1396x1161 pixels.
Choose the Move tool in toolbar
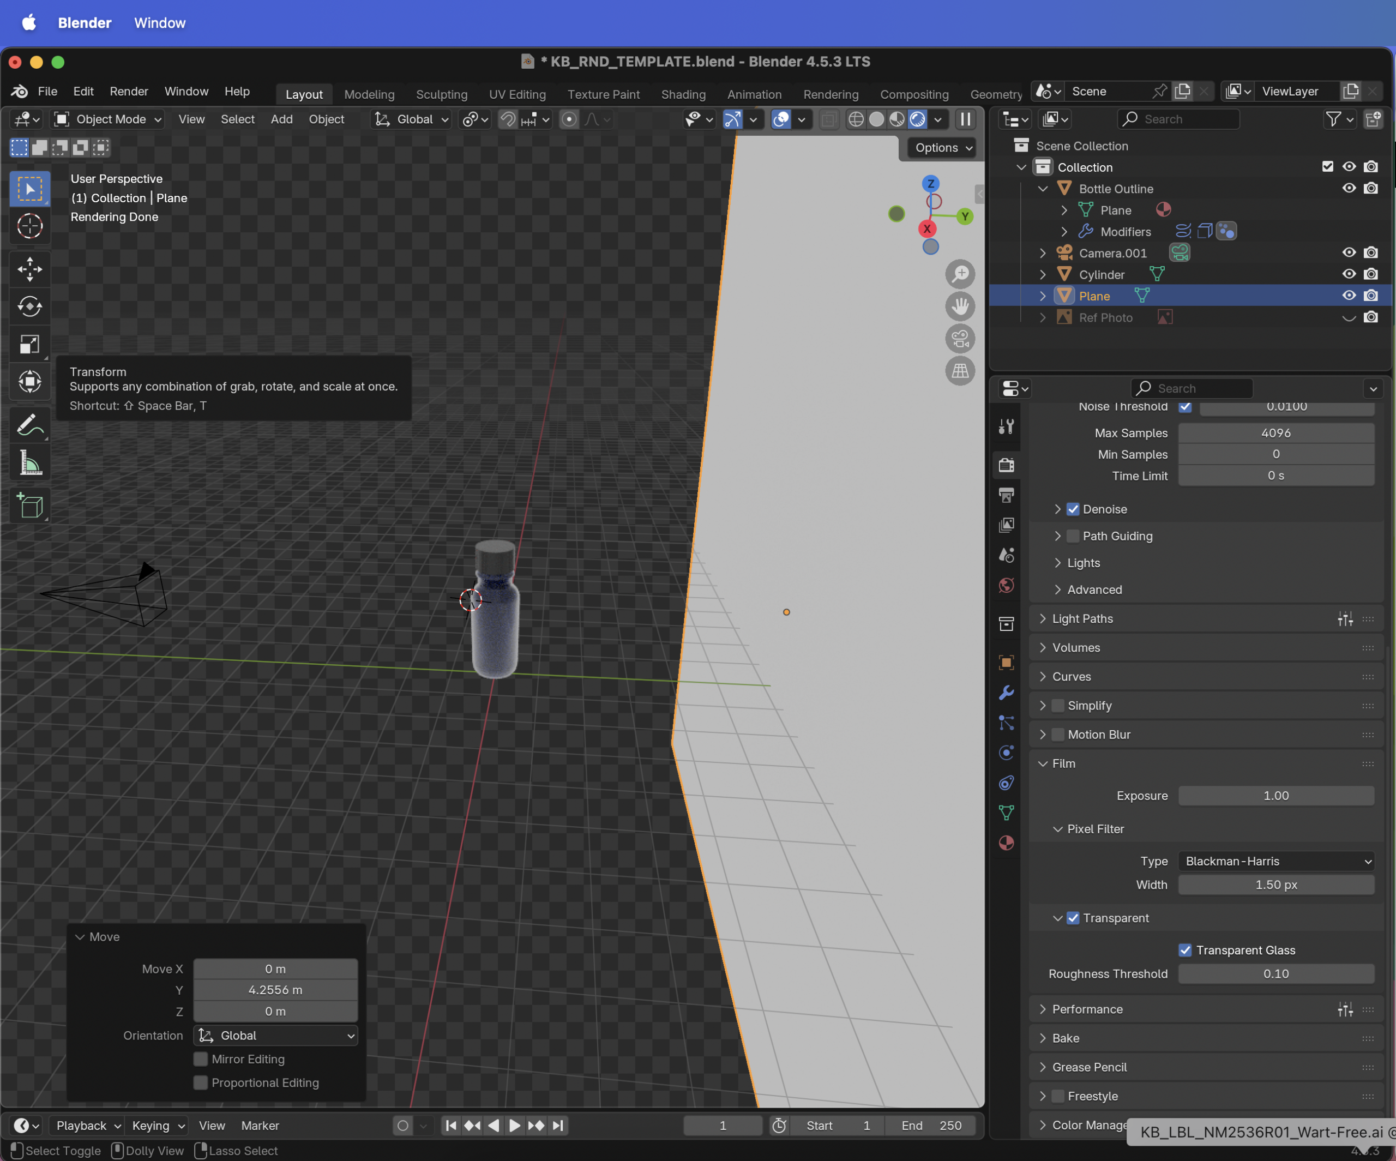click(30, 269)
